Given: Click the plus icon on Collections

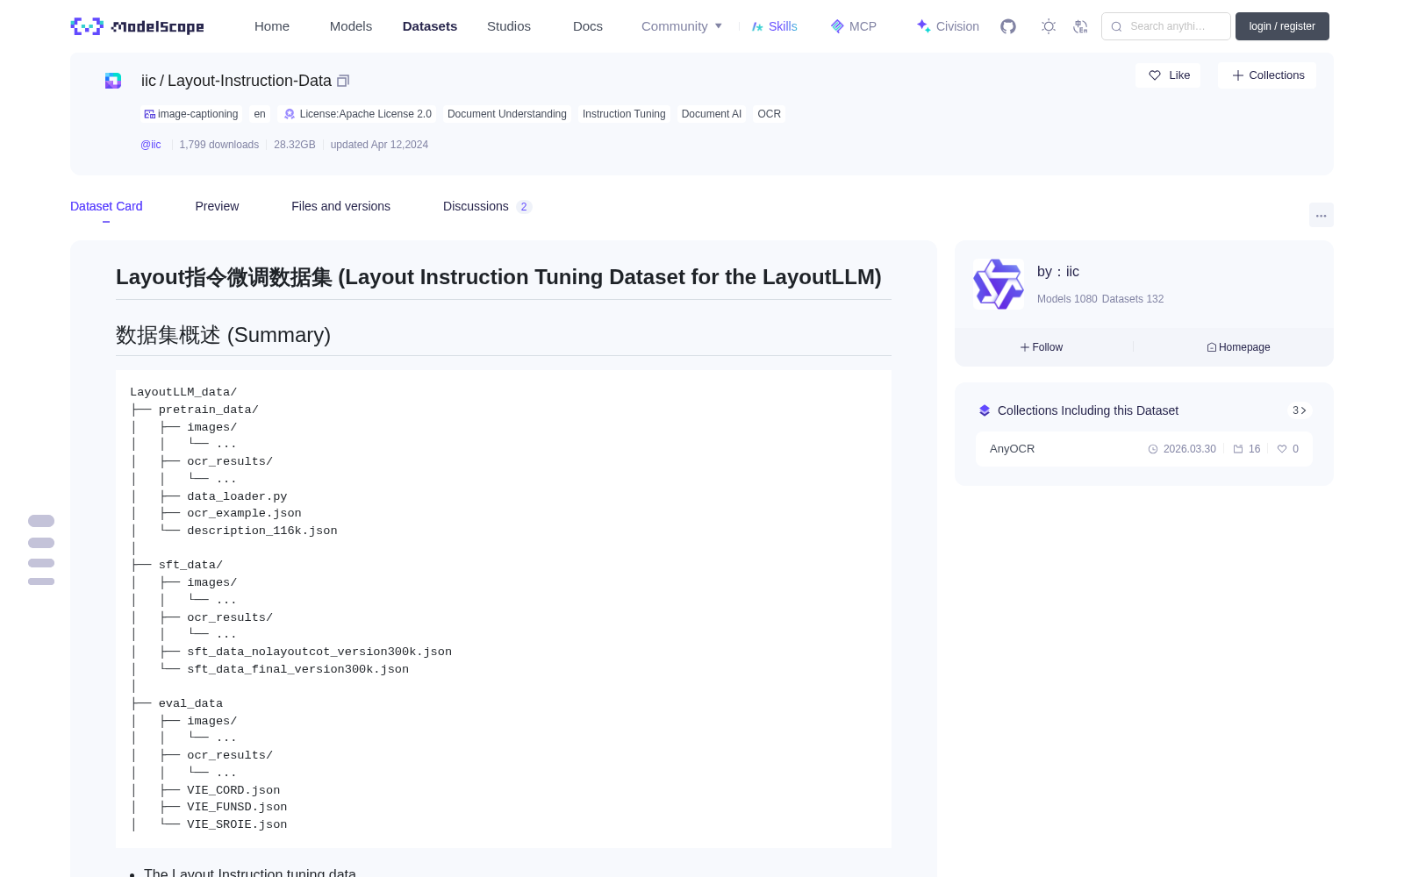Looking at the screenshot, I should tap(1238, 75).
